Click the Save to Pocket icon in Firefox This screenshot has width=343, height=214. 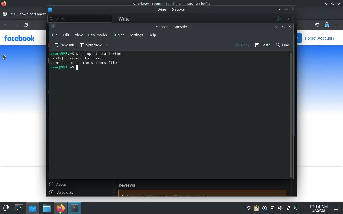317,25
